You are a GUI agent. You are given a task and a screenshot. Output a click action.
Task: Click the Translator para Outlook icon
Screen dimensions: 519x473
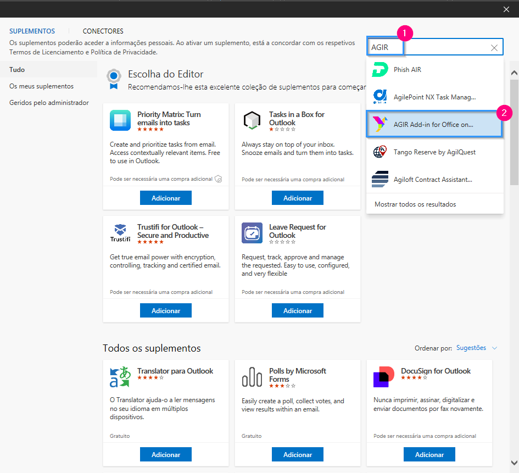tap(120, 377)
